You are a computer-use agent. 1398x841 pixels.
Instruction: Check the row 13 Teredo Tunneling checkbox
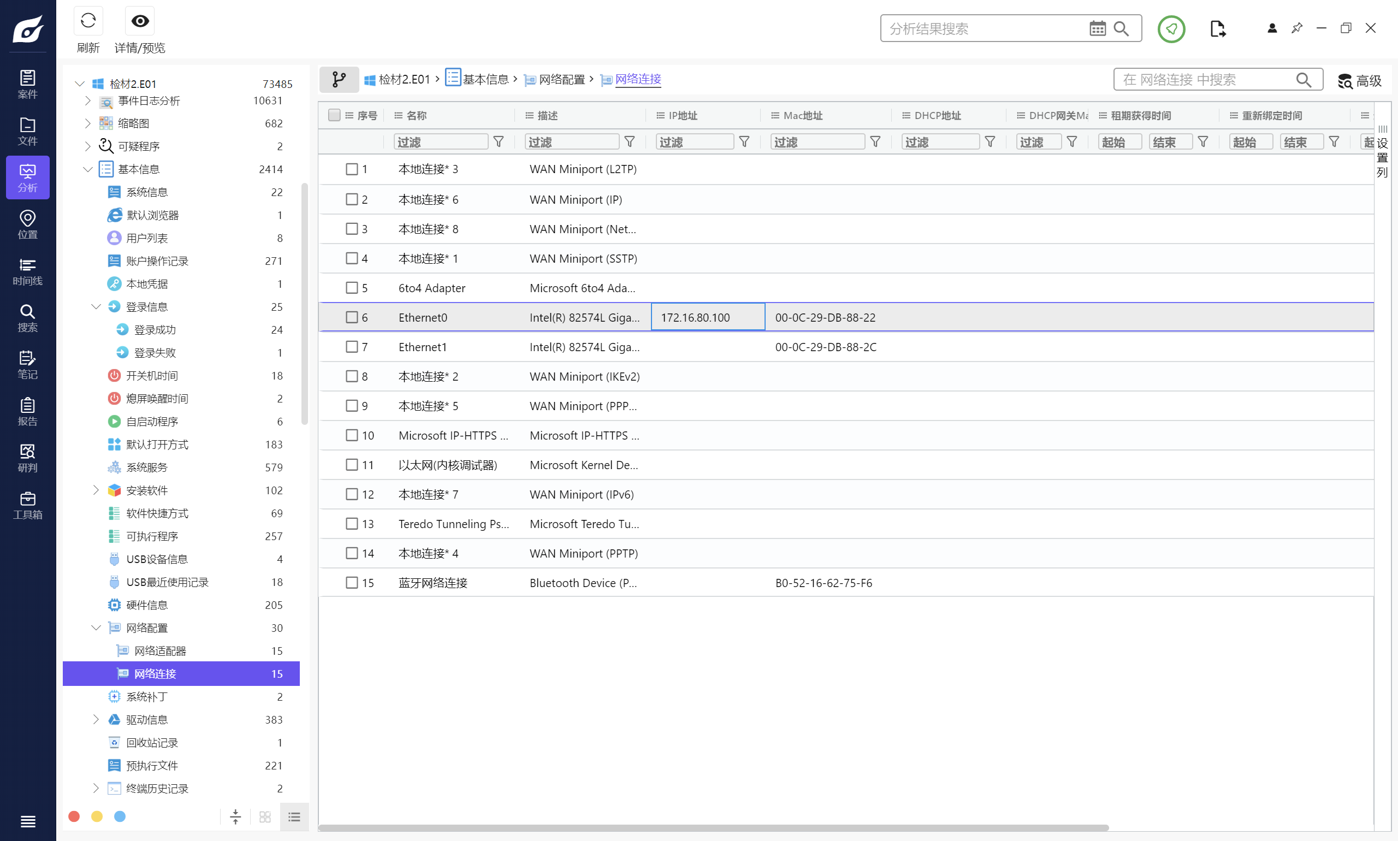coord(352,524)
